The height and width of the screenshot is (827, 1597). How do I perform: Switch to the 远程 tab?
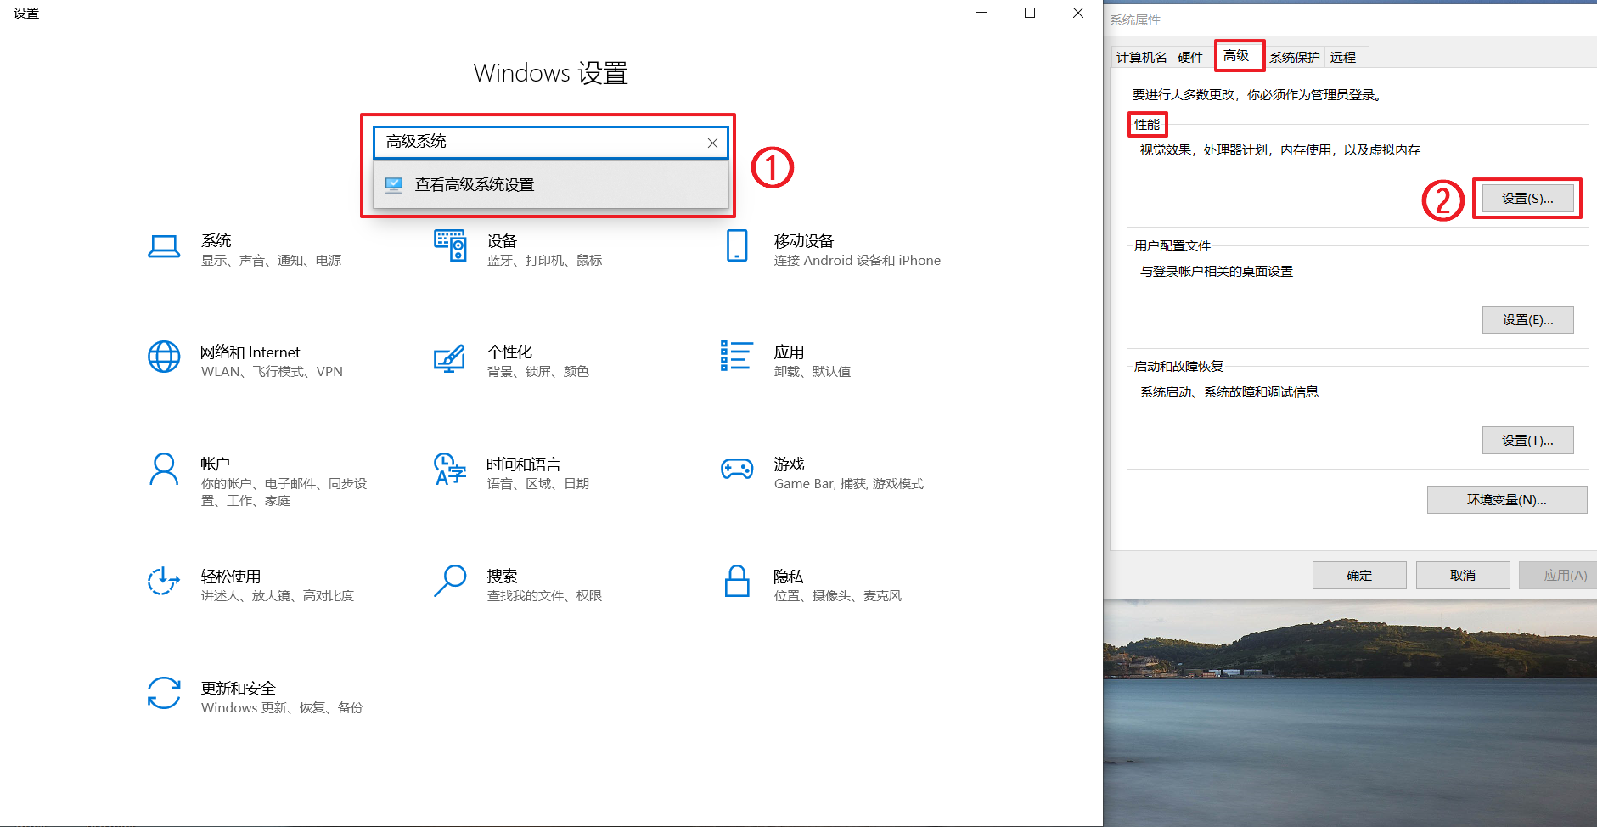pos(1343,57)
